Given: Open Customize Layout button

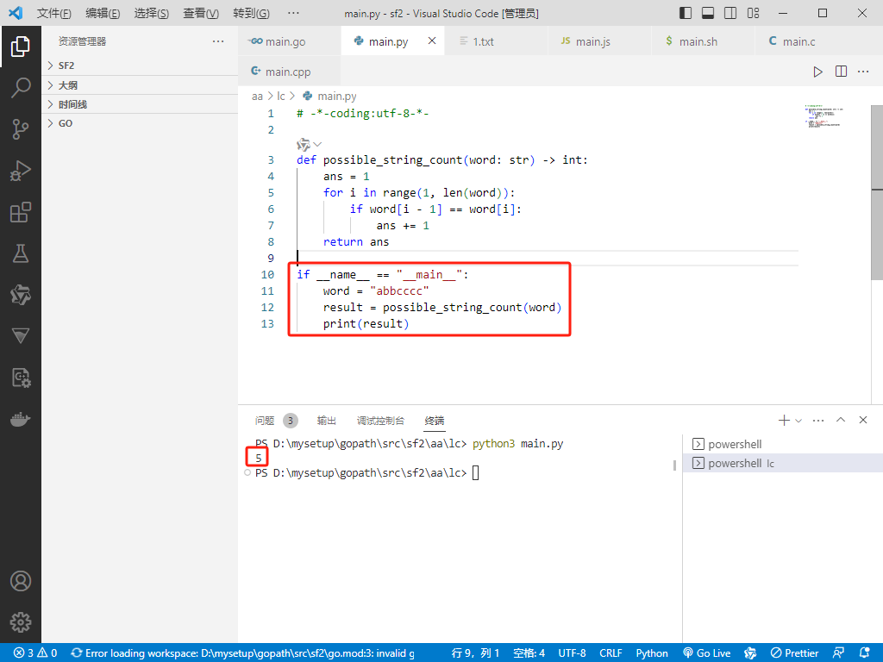Looking at the screenshot, I should click(x=753, y=13).
